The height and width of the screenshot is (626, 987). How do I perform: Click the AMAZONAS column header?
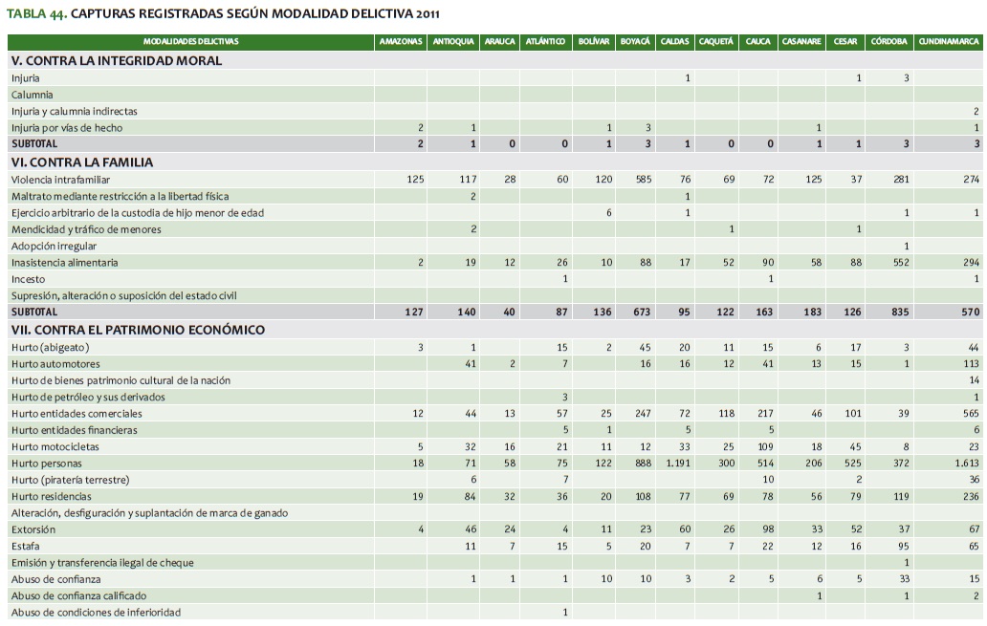400,42
